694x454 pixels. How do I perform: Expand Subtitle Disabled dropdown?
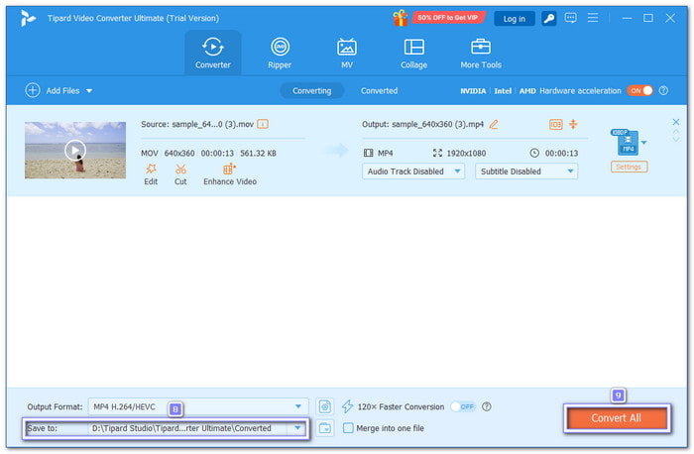pyautogui.click(x=526, y=170)
